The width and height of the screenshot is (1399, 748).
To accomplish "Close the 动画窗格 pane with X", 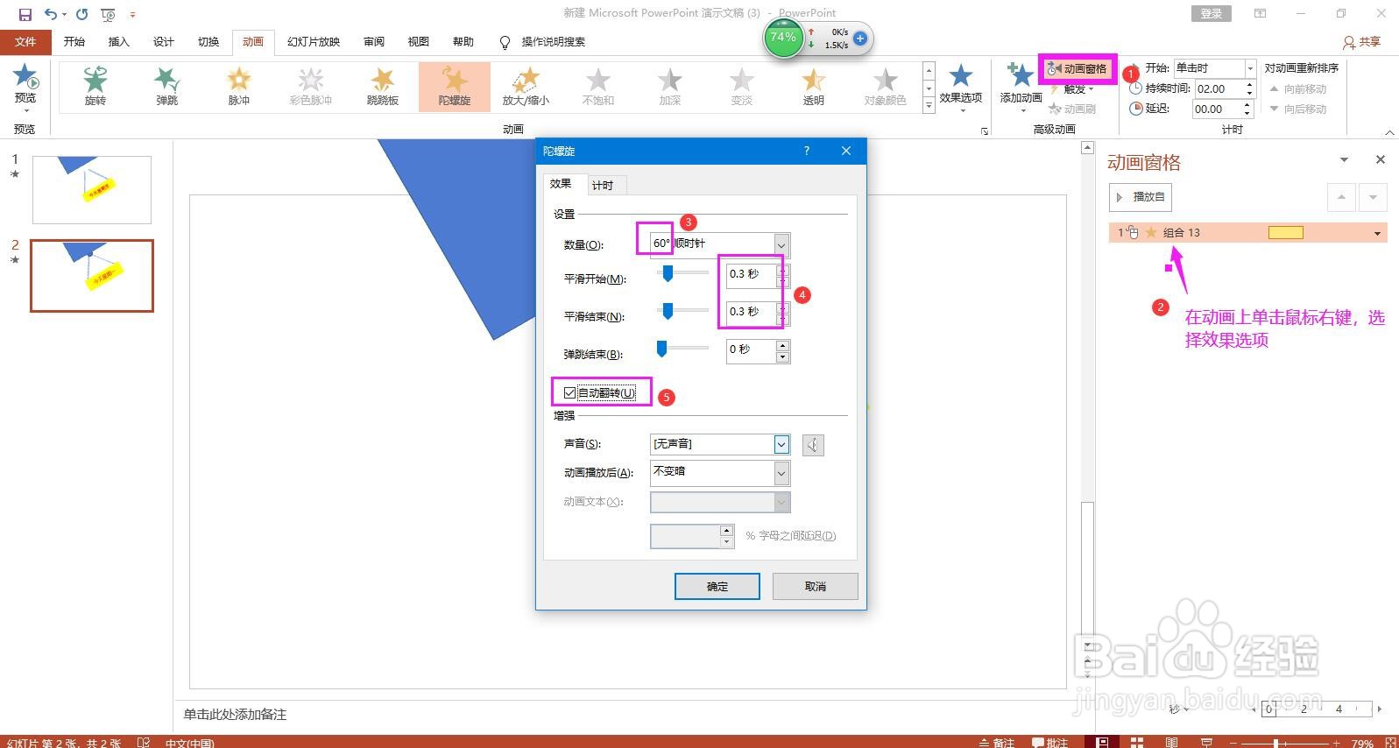I will click(x=1381, y=159).
